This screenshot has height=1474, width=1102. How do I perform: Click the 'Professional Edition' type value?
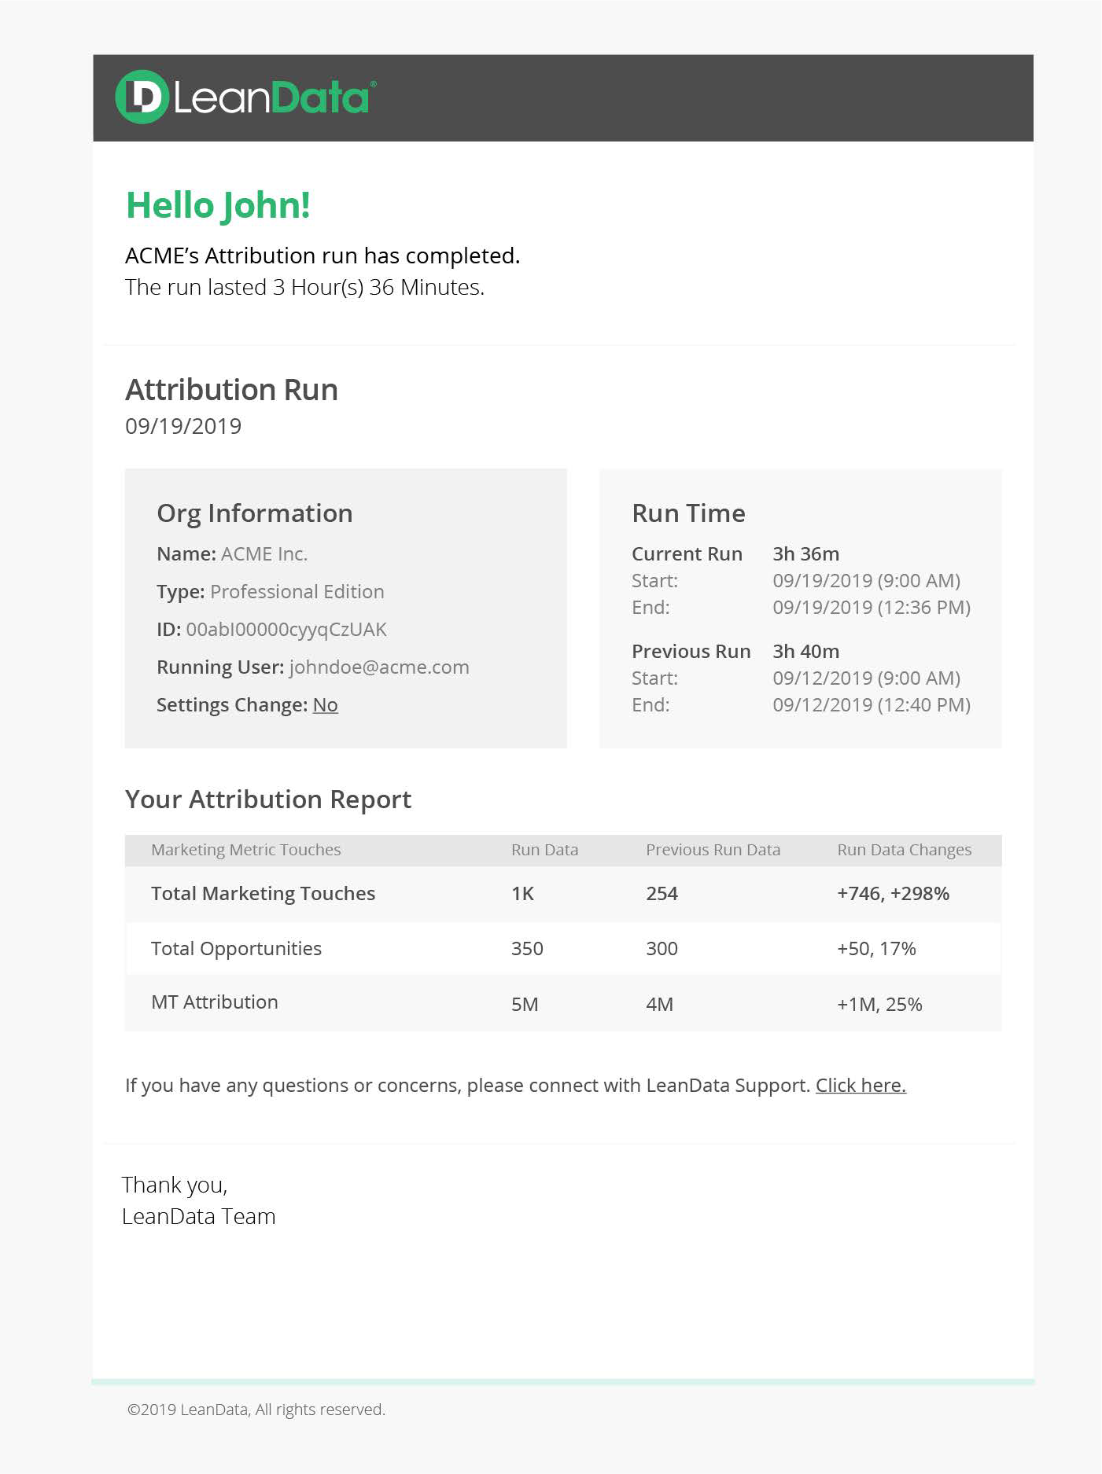(297, 591)
